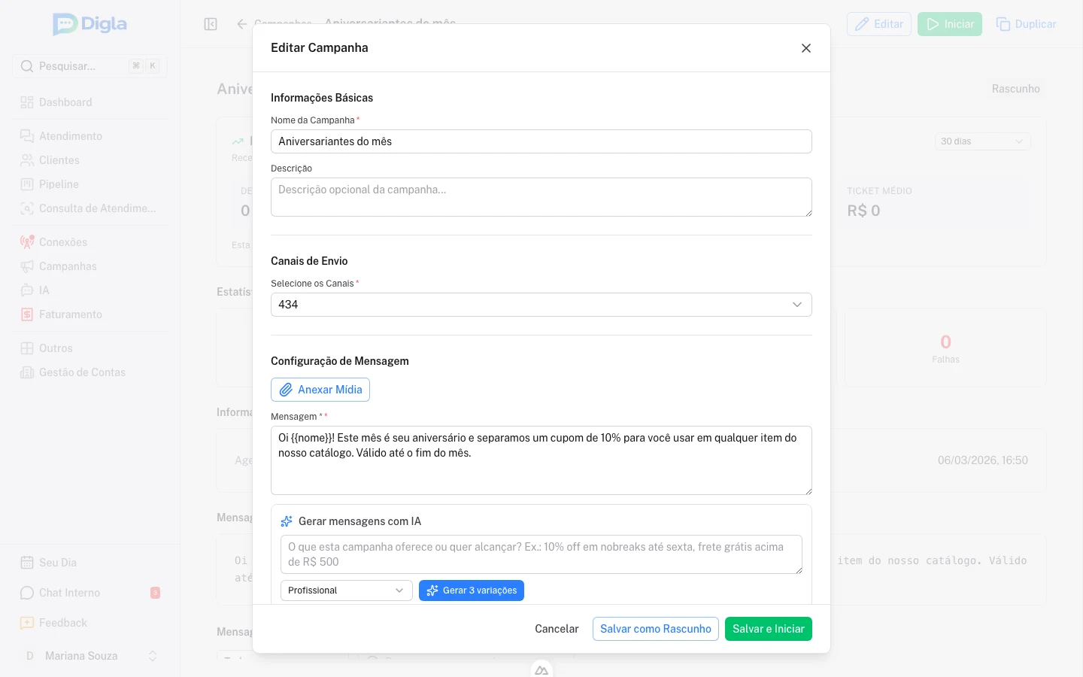
Task: Save campaign as Rascunho
Action: click(x=656, y=629)
